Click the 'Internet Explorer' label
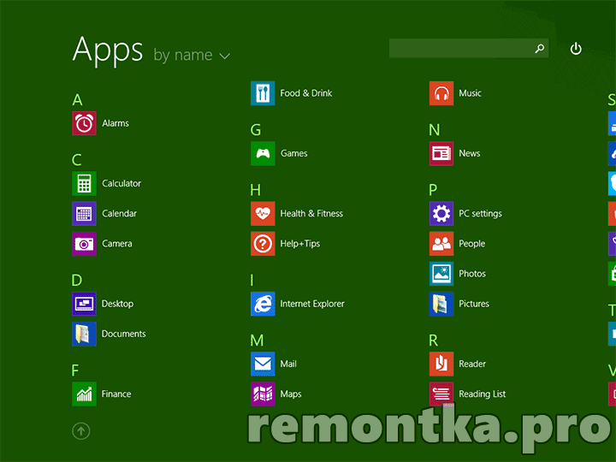Screen dimensions: 616x462 click(312, 304)
